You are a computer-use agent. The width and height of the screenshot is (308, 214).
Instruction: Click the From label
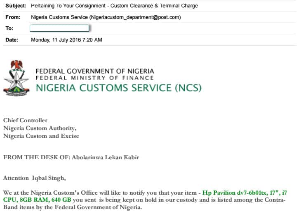pos(13,17)
